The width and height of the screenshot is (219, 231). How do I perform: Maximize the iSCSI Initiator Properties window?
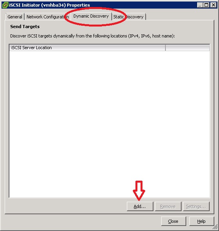tap(207, 5)
